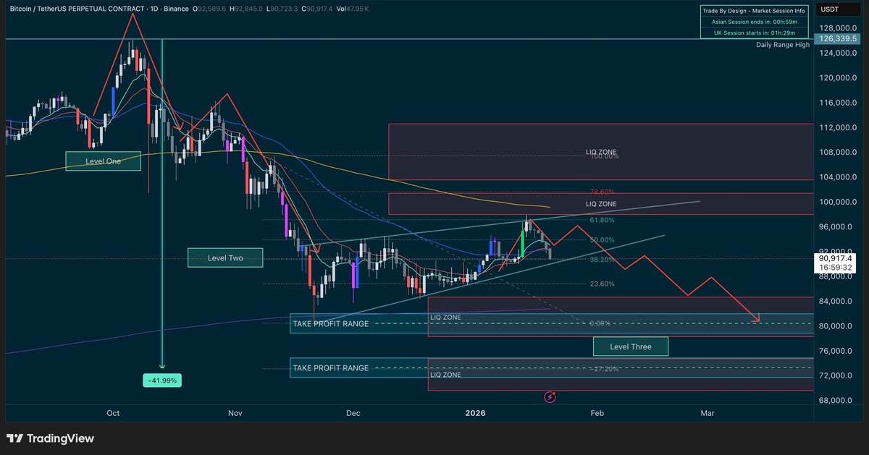Click the lightning bolt event icon above time axis

point(550,396)
